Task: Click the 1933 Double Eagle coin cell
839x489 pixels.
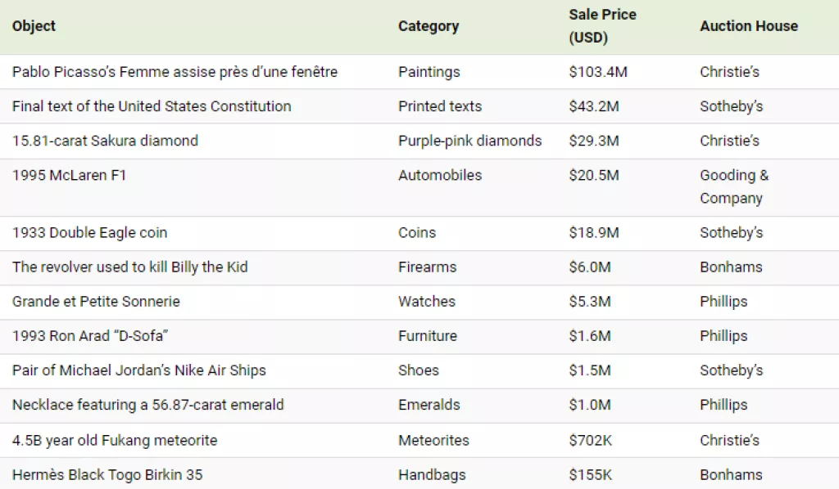Action: tap(89, 233)
